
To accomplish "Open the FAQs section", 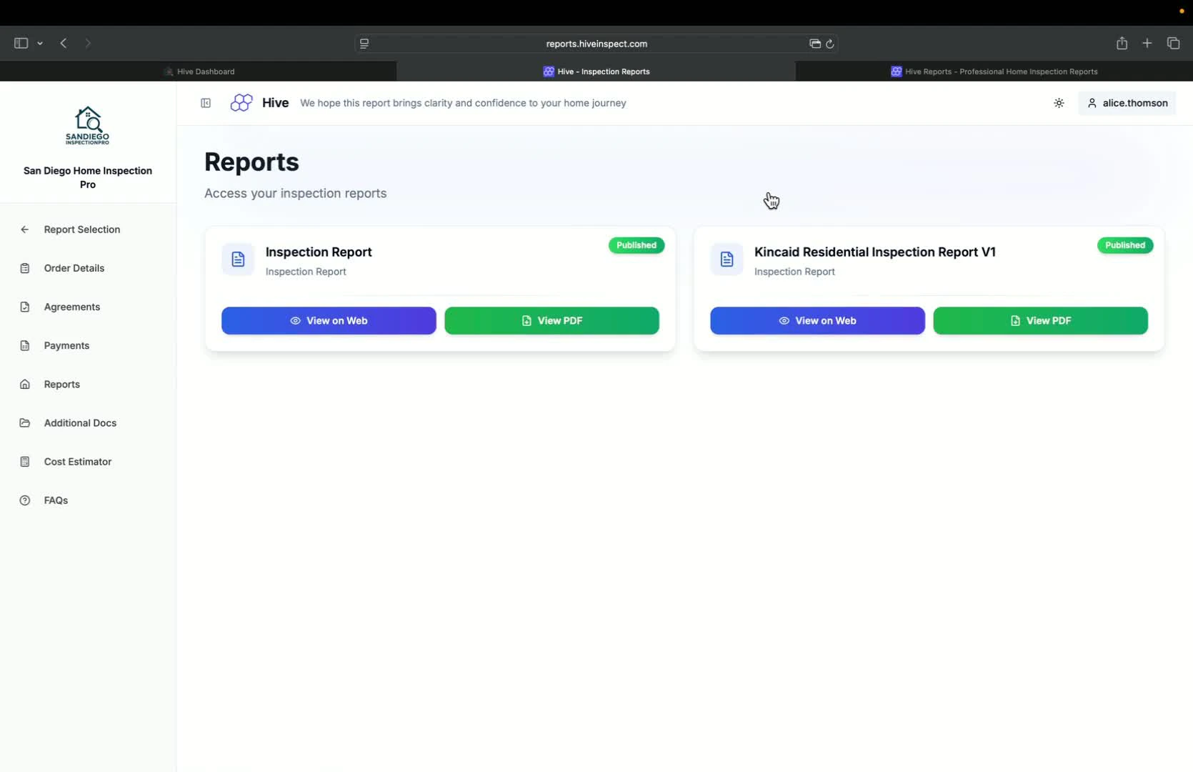I will coord(55,500).
